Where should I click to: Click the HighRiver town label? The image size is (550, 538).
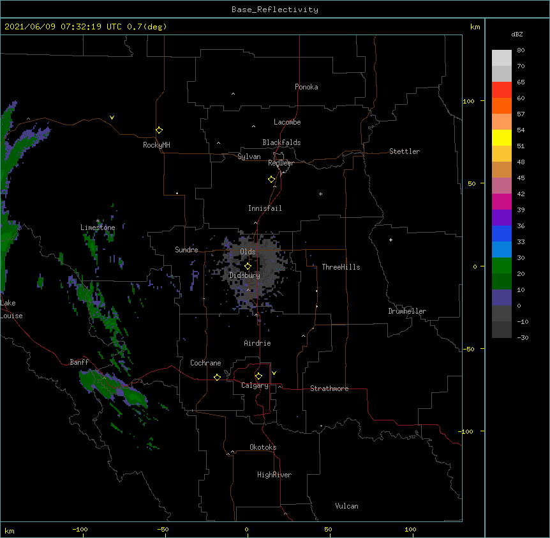click(x=274, y=475)
